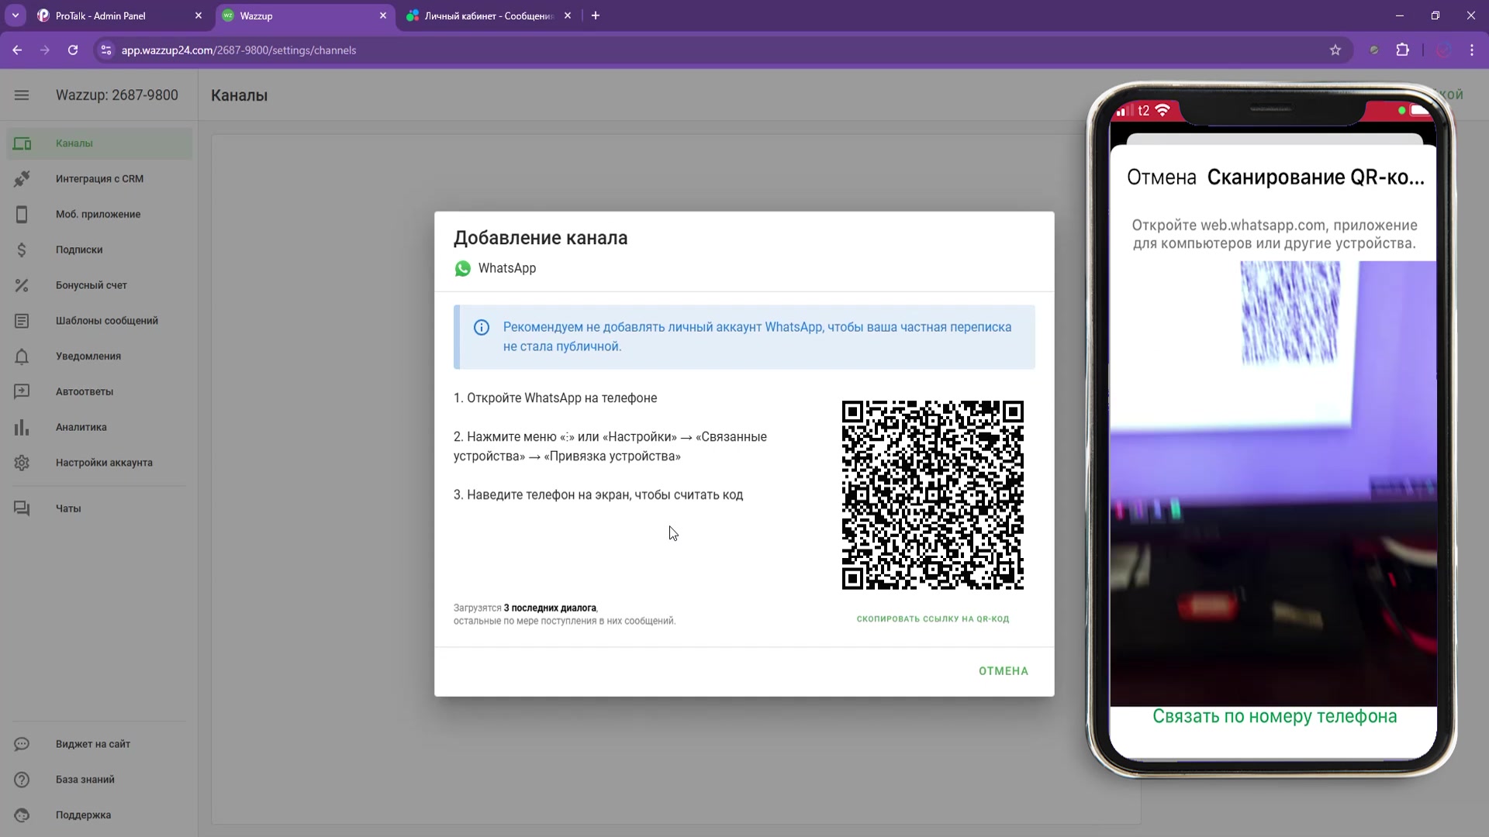Click the WhatsApp logo in dialog

click(x=463, y=268)
